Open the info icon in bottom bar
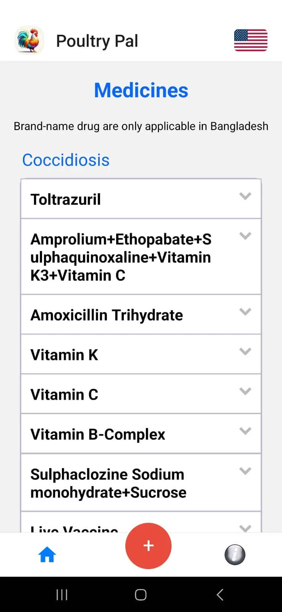Image resolution: width=282 pixels, height=612 pixels. click(235, 554)
